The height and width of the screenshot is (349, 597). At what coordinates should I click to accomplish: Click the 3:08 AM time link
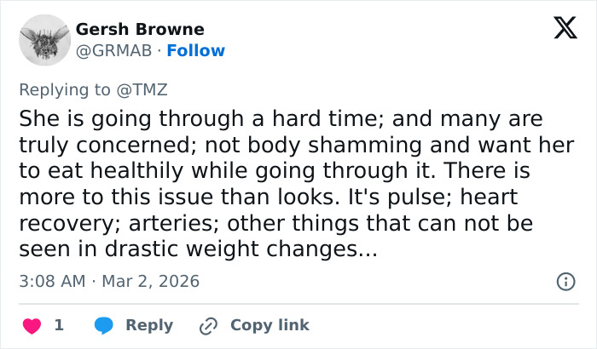point(50,281)
